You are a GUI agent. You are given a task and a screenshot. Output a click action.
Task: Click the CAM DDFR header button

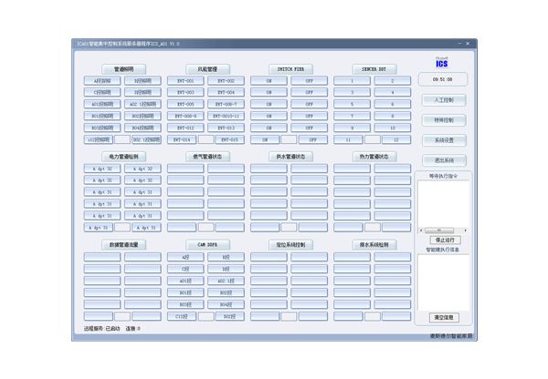[207, 245]
